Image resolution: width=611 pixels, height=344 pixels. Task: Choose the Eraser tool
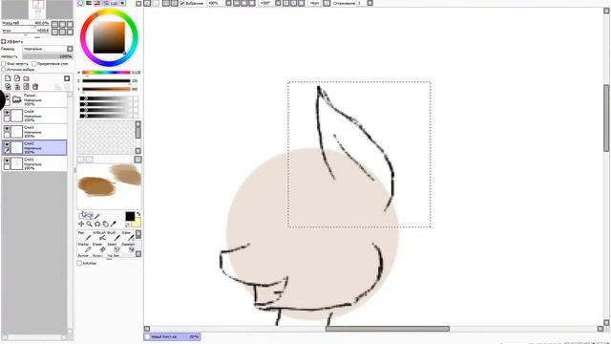pos(99,247)
